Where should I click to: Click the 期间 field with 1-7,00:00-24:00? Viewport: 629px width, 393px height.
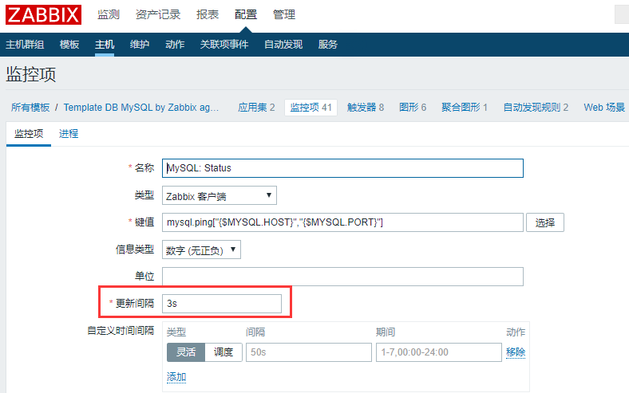[439, 352]
